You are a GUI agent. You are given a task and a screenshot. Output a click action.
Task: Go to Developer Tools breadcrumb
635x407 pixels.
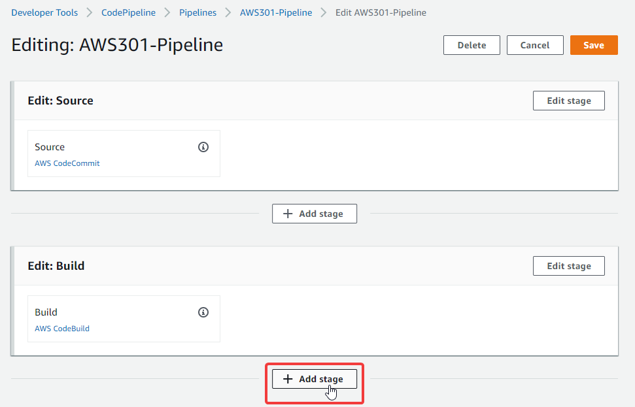pyautogui.click(x=44, y=12)
